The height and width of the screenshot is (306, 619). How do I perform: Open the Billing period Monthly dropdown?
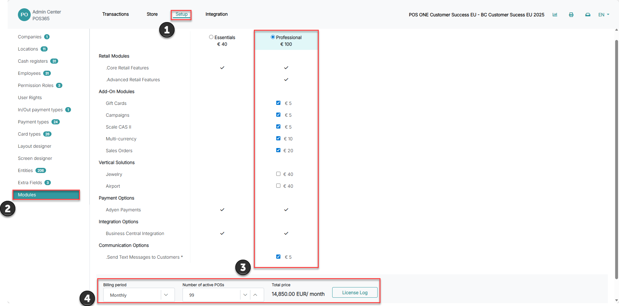click(139, 295)
